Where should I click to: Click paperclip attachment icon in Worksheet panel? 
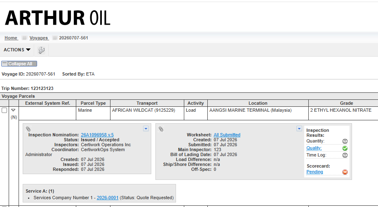[x=161, y=129]
